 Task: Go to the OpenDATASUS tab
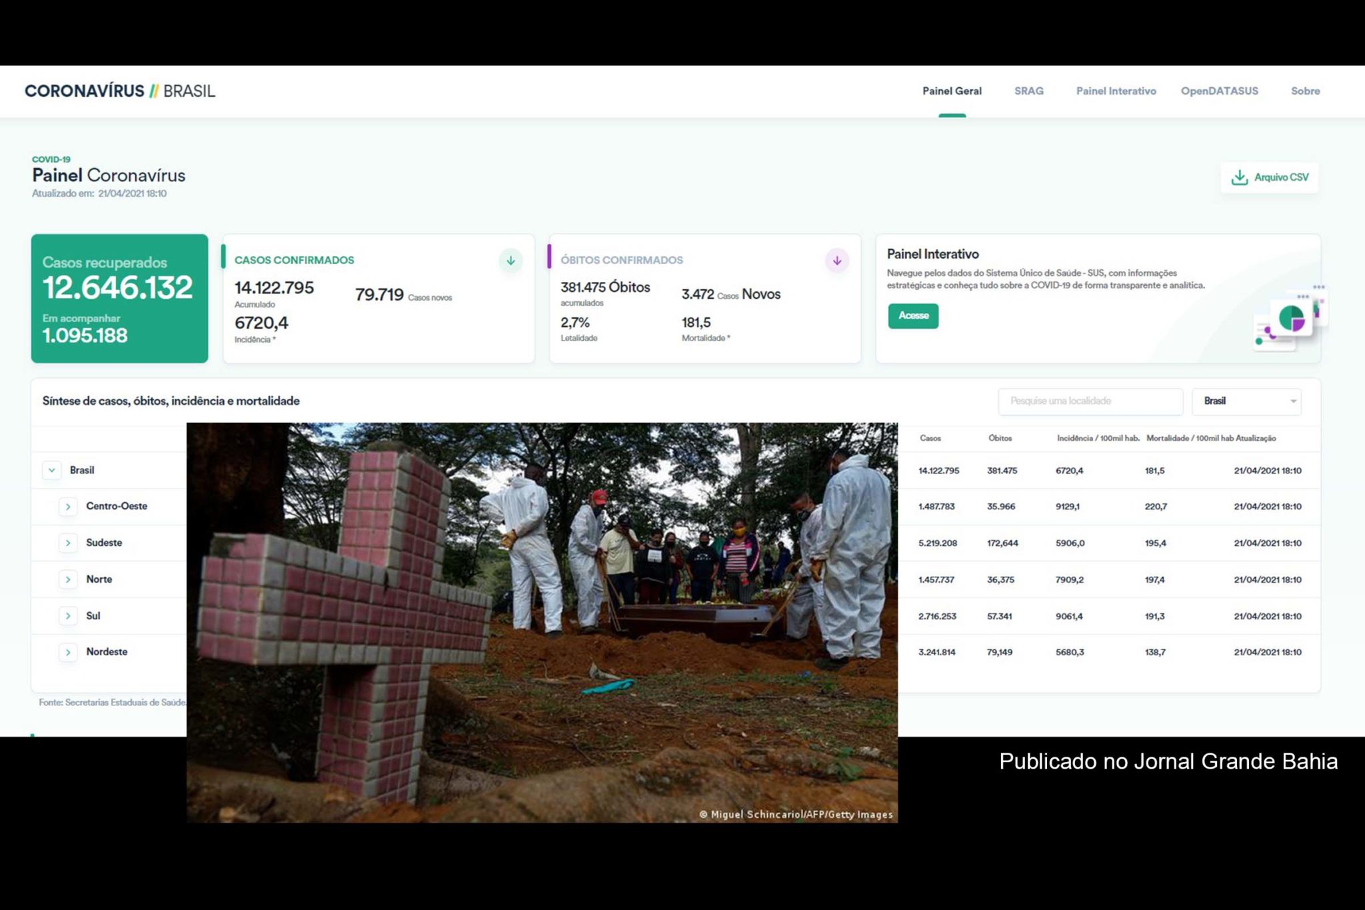point(1219,91)
